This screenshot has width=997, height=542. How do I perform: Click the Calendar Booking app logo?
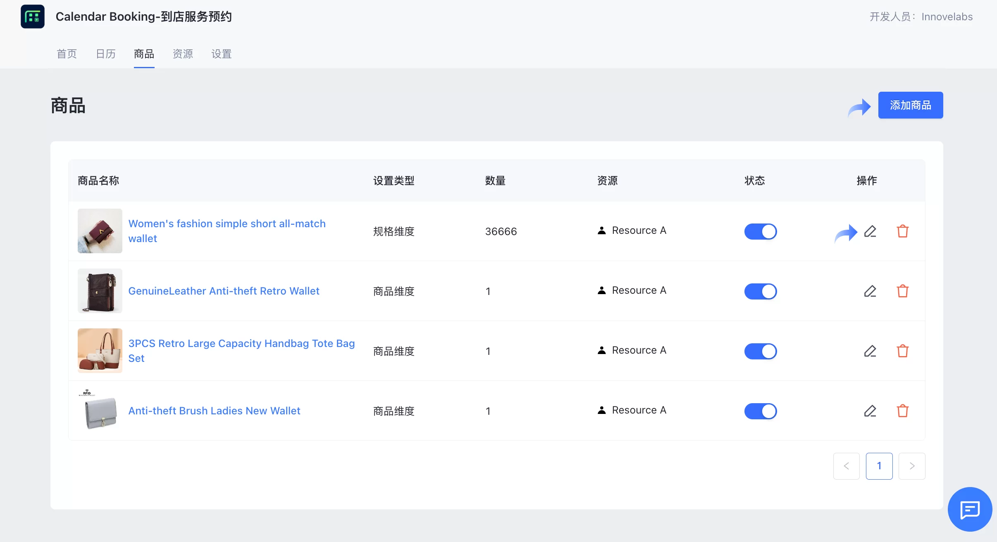point(33,17)
